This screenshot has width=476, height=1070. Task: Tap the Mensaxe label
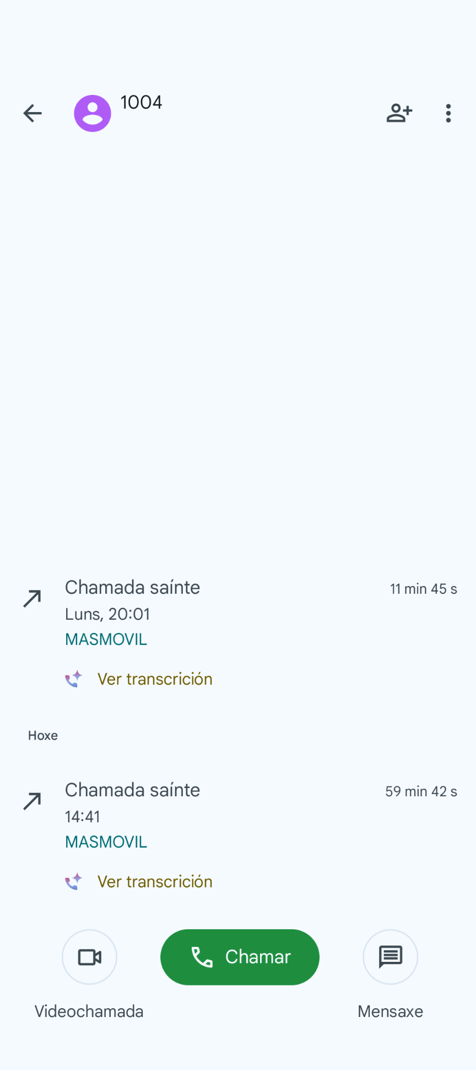tap(390, 1012)
